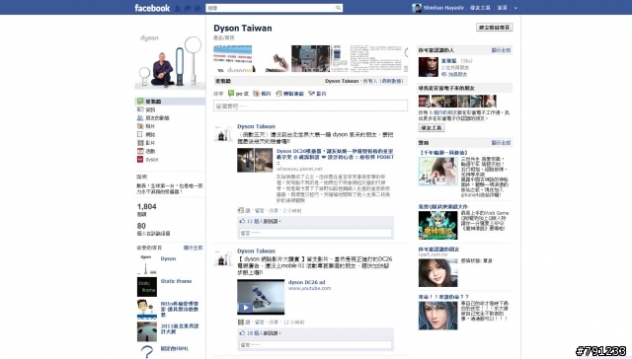Screen dimensions: 632x359
Task: Select 'po 文' post tab in share bar
Action: coord(238,94)
